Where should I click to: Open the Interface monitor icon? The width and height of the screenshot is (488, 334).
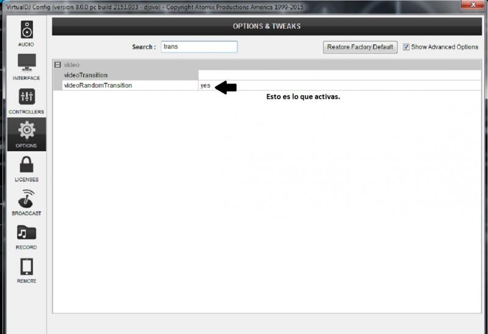click(x=27, y=62)
